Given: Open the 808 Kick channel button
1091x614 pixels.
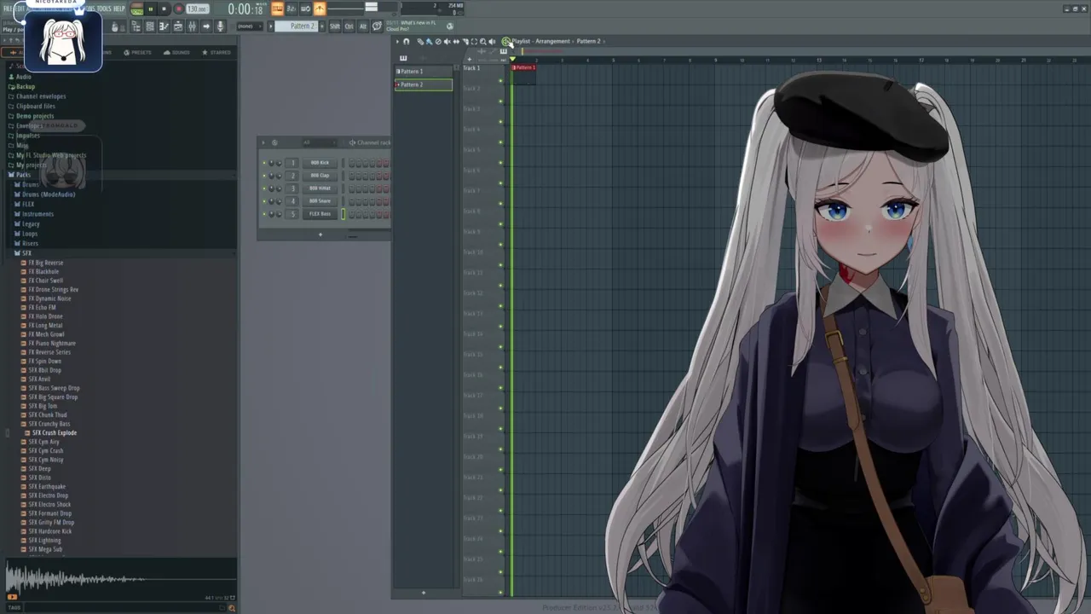Looking at the screenshot, I should click(320, 163).
